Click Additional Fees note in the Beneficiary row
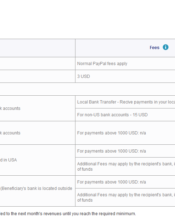175x218 pixels. pos(126,197)
